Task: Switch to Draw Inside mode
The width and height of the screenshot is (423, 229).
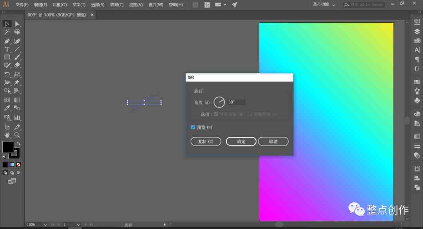Action: pos(18,173)
